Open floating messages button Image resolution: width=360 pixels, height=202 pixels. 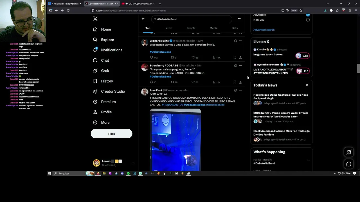tap(349, 164)
